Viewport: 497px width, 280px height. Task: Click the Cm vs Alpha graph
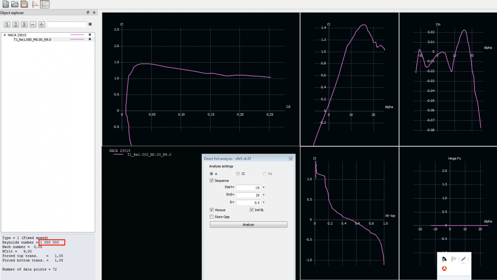click(x=448, y=79)
